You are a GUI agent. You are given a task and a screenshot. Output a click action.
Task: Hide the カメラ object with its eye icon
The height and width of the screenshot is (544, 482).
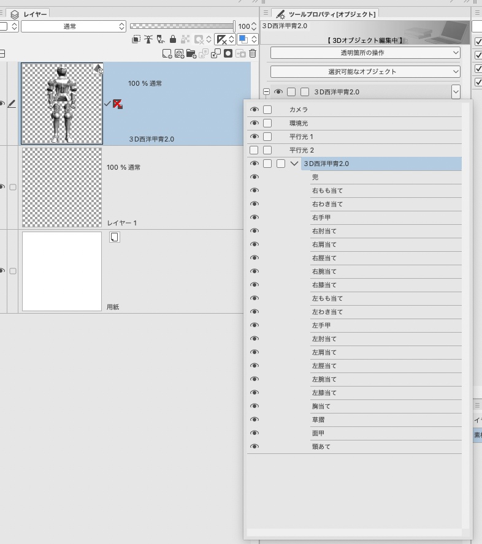click(254, 110)
